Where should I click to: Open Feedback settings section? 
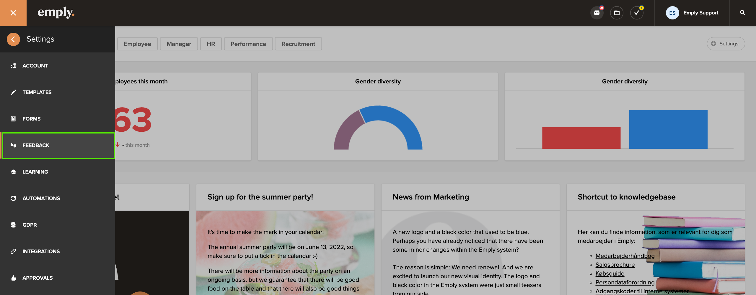click(36, 145)
